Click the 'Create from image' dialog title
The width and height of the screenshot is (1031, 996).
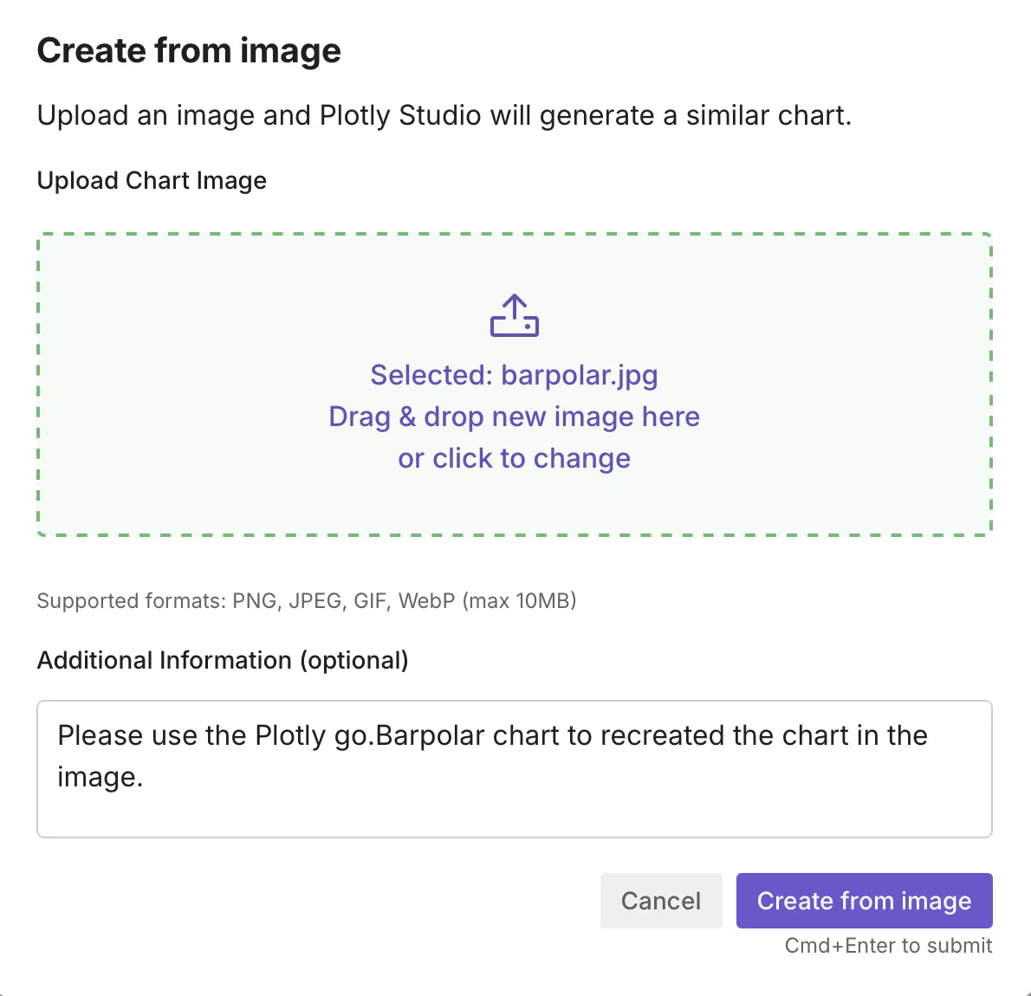188,50
